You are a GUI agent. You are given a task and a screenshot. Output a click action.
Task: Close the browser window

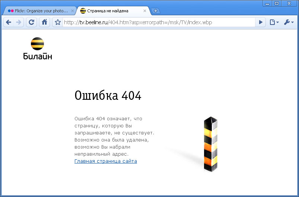pos(289,3)
